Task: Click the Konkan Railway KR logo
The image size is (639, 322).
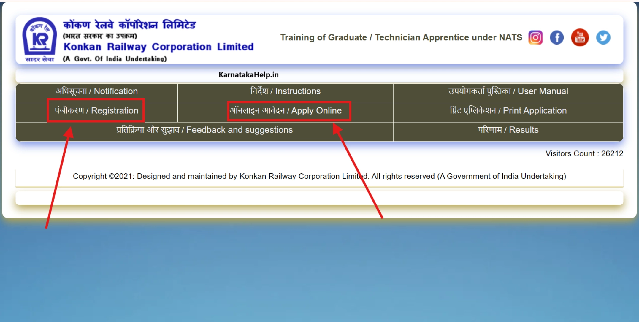Action: click(39, 39)
